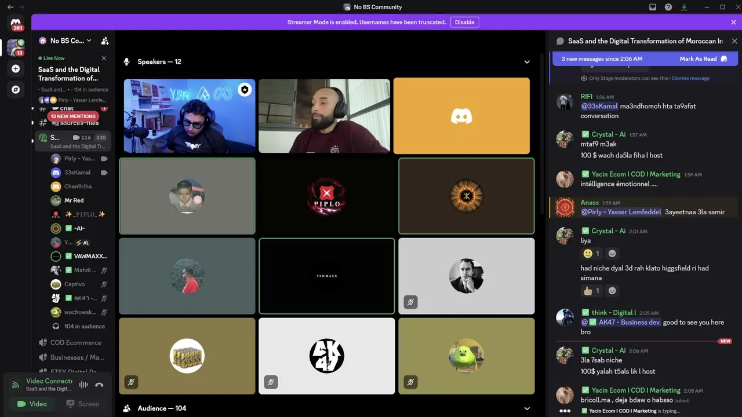The height and width of the screenshot is (417, 742).
Task: Add a reaction next to the smiley reaction
Action: click(612, 253)
